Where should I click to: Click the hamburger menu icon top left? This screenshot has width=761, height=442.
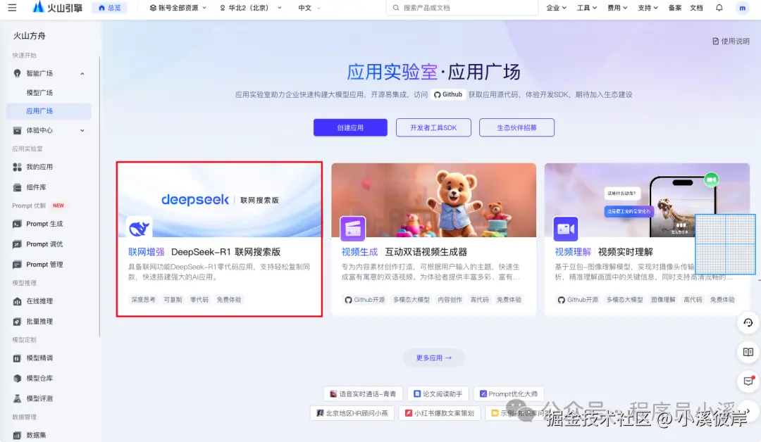[12, 8]
